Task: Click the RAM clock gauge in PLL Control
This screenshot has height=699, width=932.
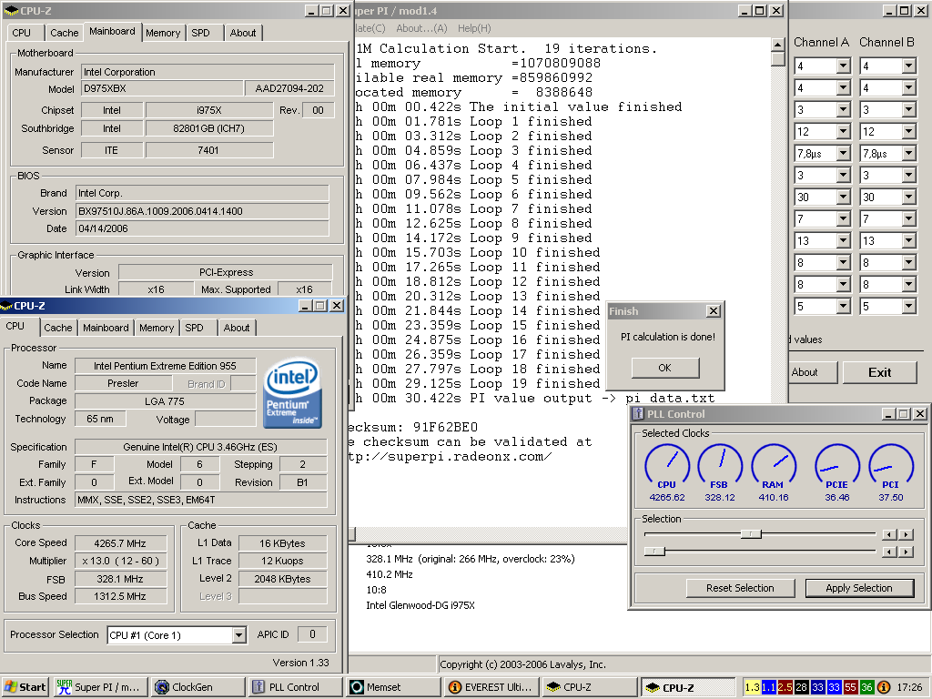Action: point(774,467)
